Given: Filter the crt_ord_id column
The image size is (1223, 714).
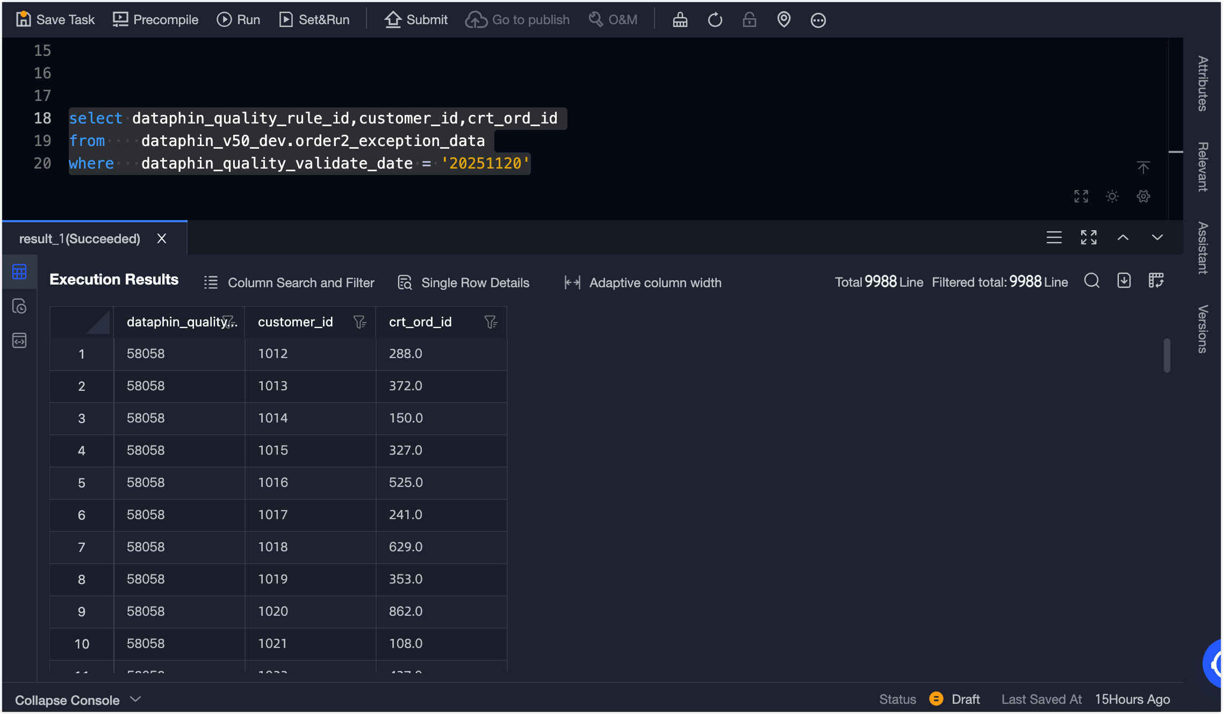Looking at the screenshot, I should (491, 322).
